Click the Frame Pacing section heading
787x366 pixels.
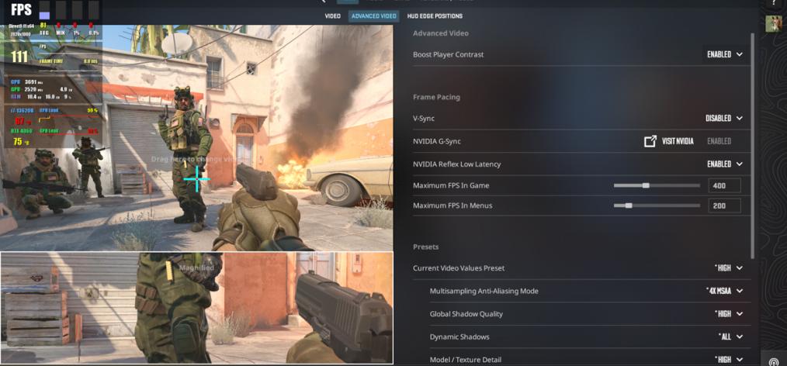pos(436,97)
